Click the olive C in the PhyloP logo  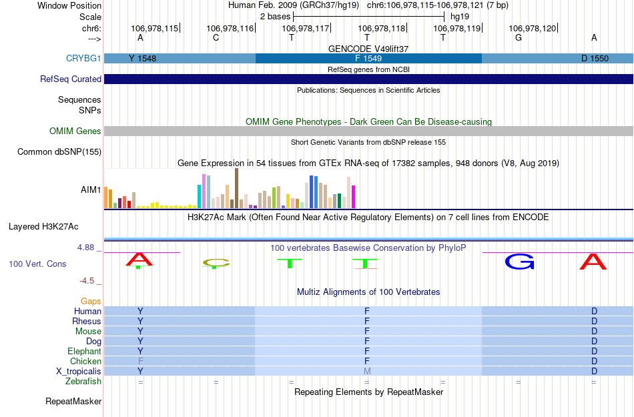point(216,263)
